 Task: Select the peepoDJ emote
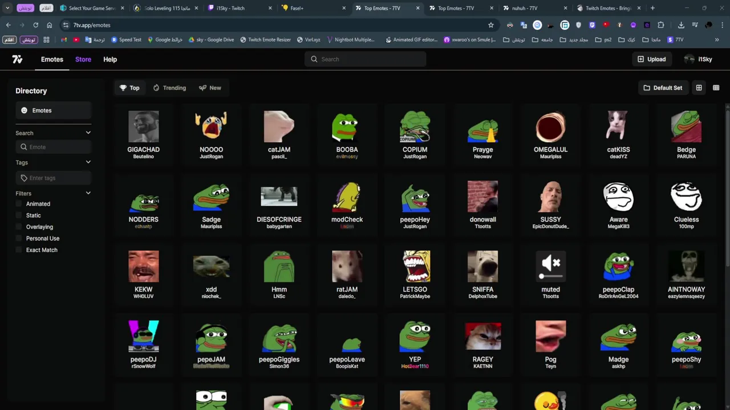coord(143,345)
